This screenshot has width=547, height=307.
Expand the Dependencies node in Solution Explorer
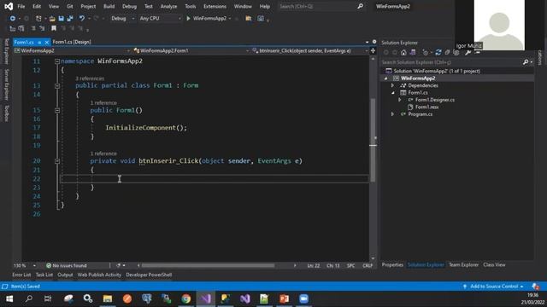(392, 85)
